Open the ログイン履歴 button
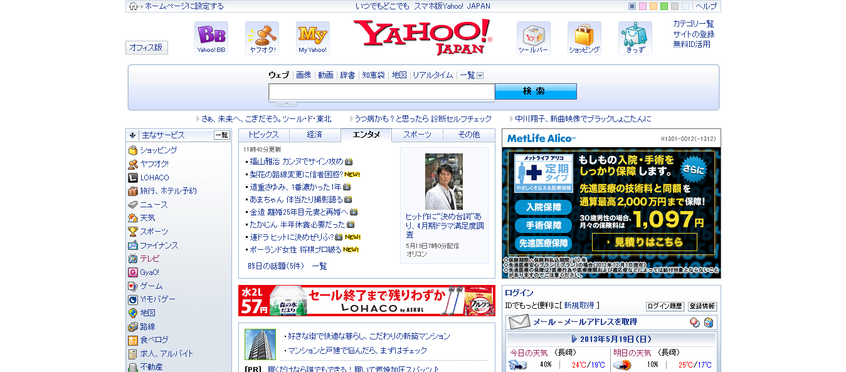846x372 pixels. [x=665, y=306]
